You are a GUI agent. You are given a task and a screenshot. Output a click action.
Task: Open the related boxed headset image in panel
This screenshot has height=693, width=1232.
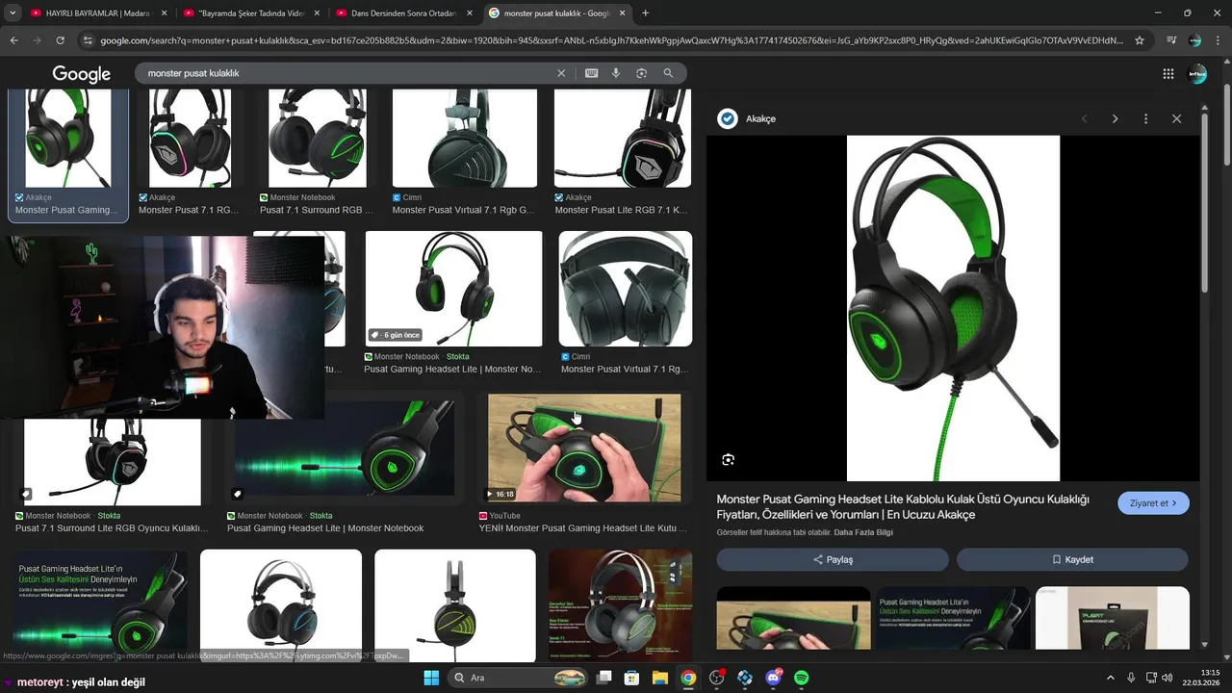point(1113,618)
